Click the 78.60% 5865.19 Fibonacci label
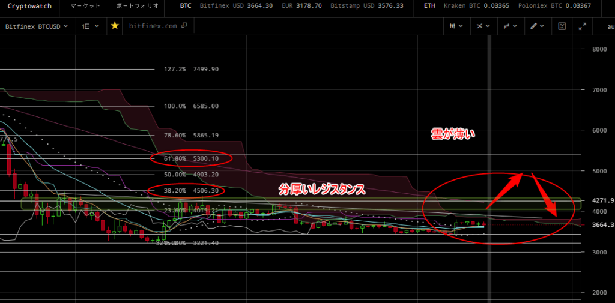This screenshot has width=615, height=303. tap(191, 135)
